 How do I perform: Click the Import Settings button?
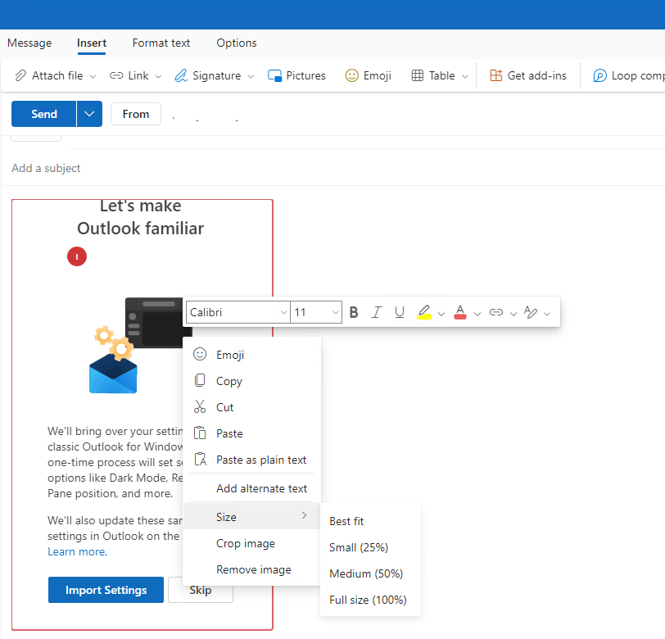[106, 590]
